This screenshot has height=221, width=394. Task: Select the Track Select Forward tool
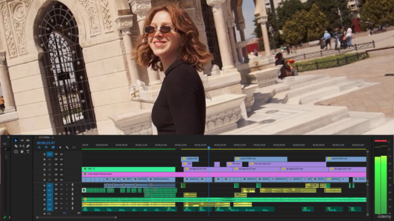[x=22, y=141]
